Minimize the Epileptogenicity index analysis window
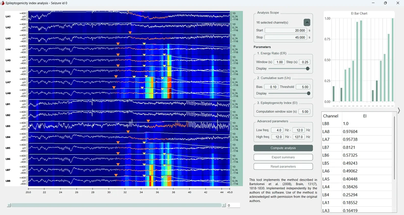Image resolution: width=404 pixels, height=215 pixels. pos(373,3)
